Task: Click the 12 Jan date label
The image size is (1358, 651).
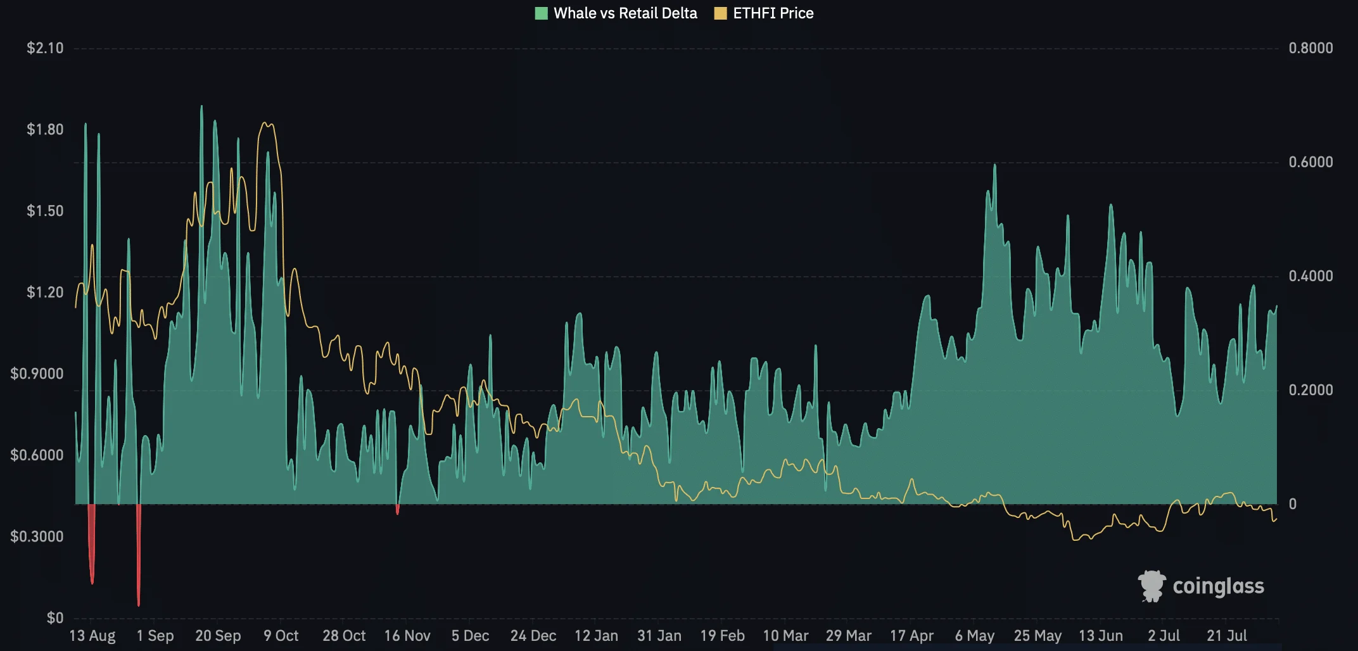Action: pyautogui.click(x=596, y=636)
